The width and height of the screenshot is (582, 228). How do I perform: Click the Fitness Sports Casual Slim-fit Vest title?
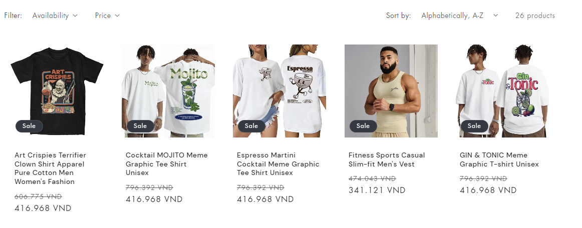[x=387, y=159]
